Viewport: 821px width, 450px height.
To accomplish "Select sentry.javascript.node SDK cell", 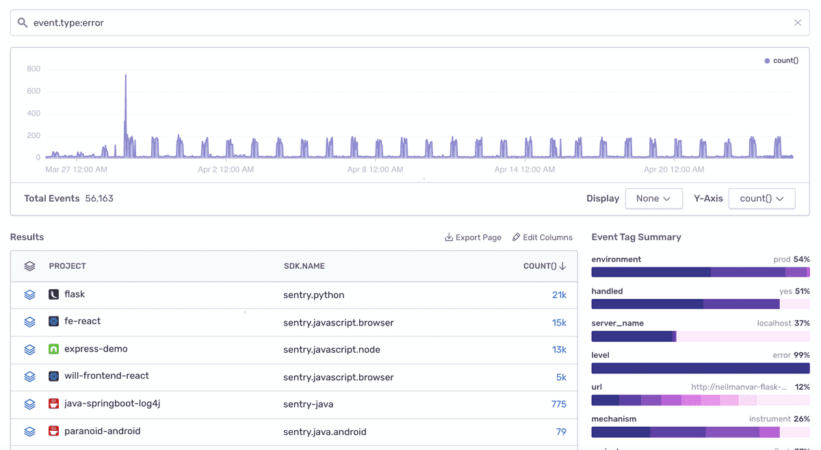I will point(332,349).
